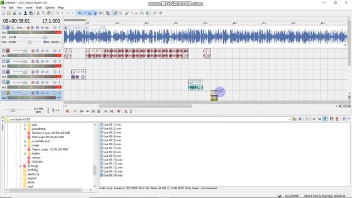Open Tapori Loops - DJ DiLuM XND folder

[50, 150]
